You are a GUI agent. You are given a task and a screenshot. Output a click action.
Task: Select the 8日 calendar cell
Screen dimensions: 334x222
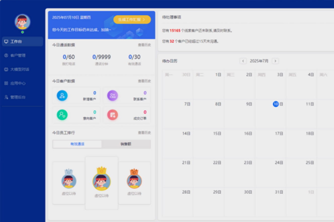(x=208, y=114)
